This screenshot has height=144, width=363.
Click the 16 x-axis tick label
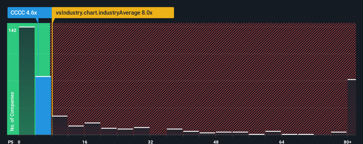pos(85,142)
